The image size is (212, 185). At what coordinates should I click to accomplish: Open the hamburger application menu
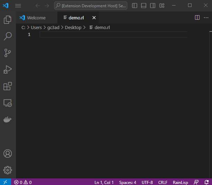pyautogui.click(x=18, y=6)
